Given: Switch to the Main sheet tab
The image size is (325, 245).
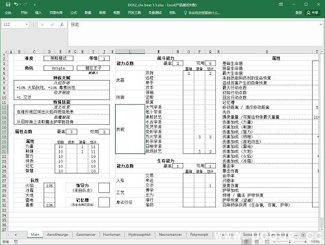Looking at the screenshot, I should click(x=35, y=235).
